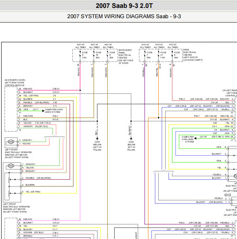Click the P30-2 connector label
Screen dimensions: 237x239
(182, 223)
